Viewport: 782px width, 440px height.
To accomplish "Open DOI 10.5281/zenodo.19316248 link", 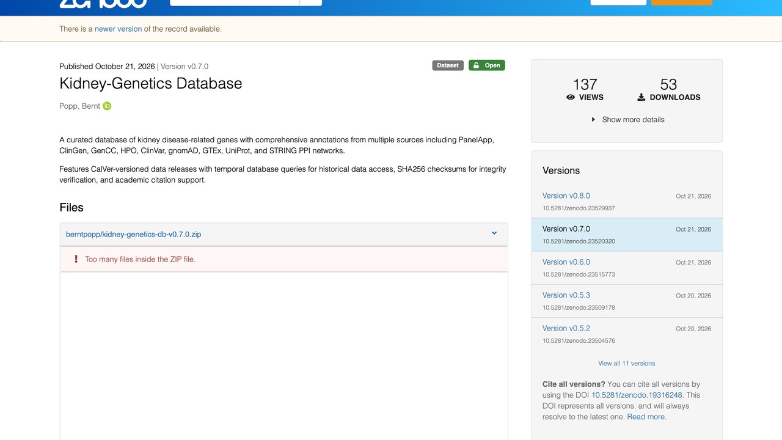I will 637,395.
